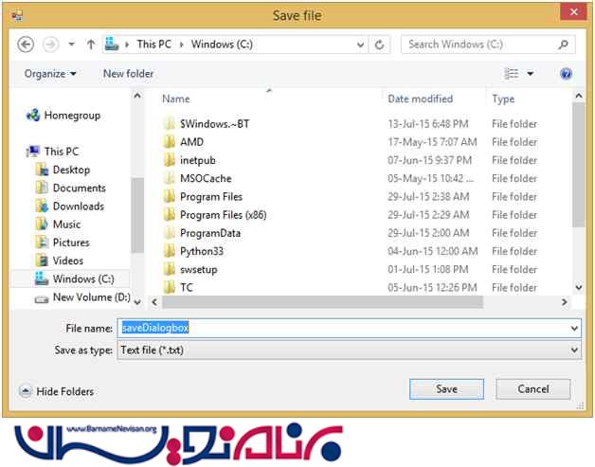Expand the address bar history dropdown
The image size is (595, 467).
point(360,45)
